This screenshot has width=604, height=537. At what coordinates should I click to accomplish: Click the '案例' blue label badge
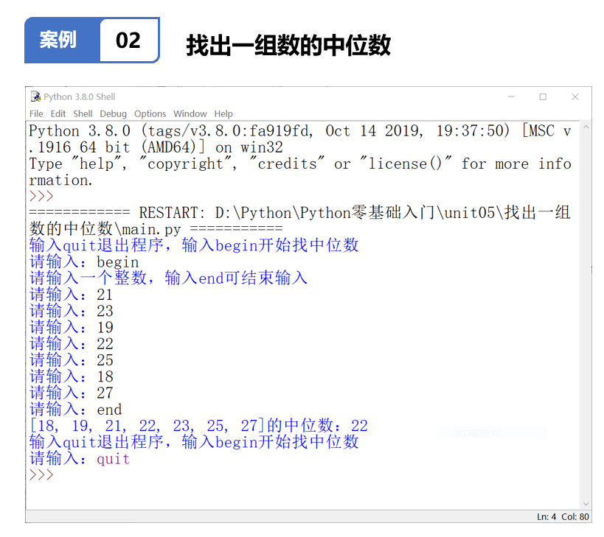click(58, 40)
